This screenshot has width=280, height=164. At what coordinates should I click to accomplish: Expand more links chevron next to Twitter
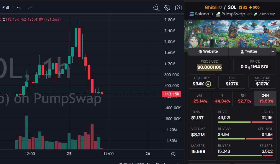(273, 52)
